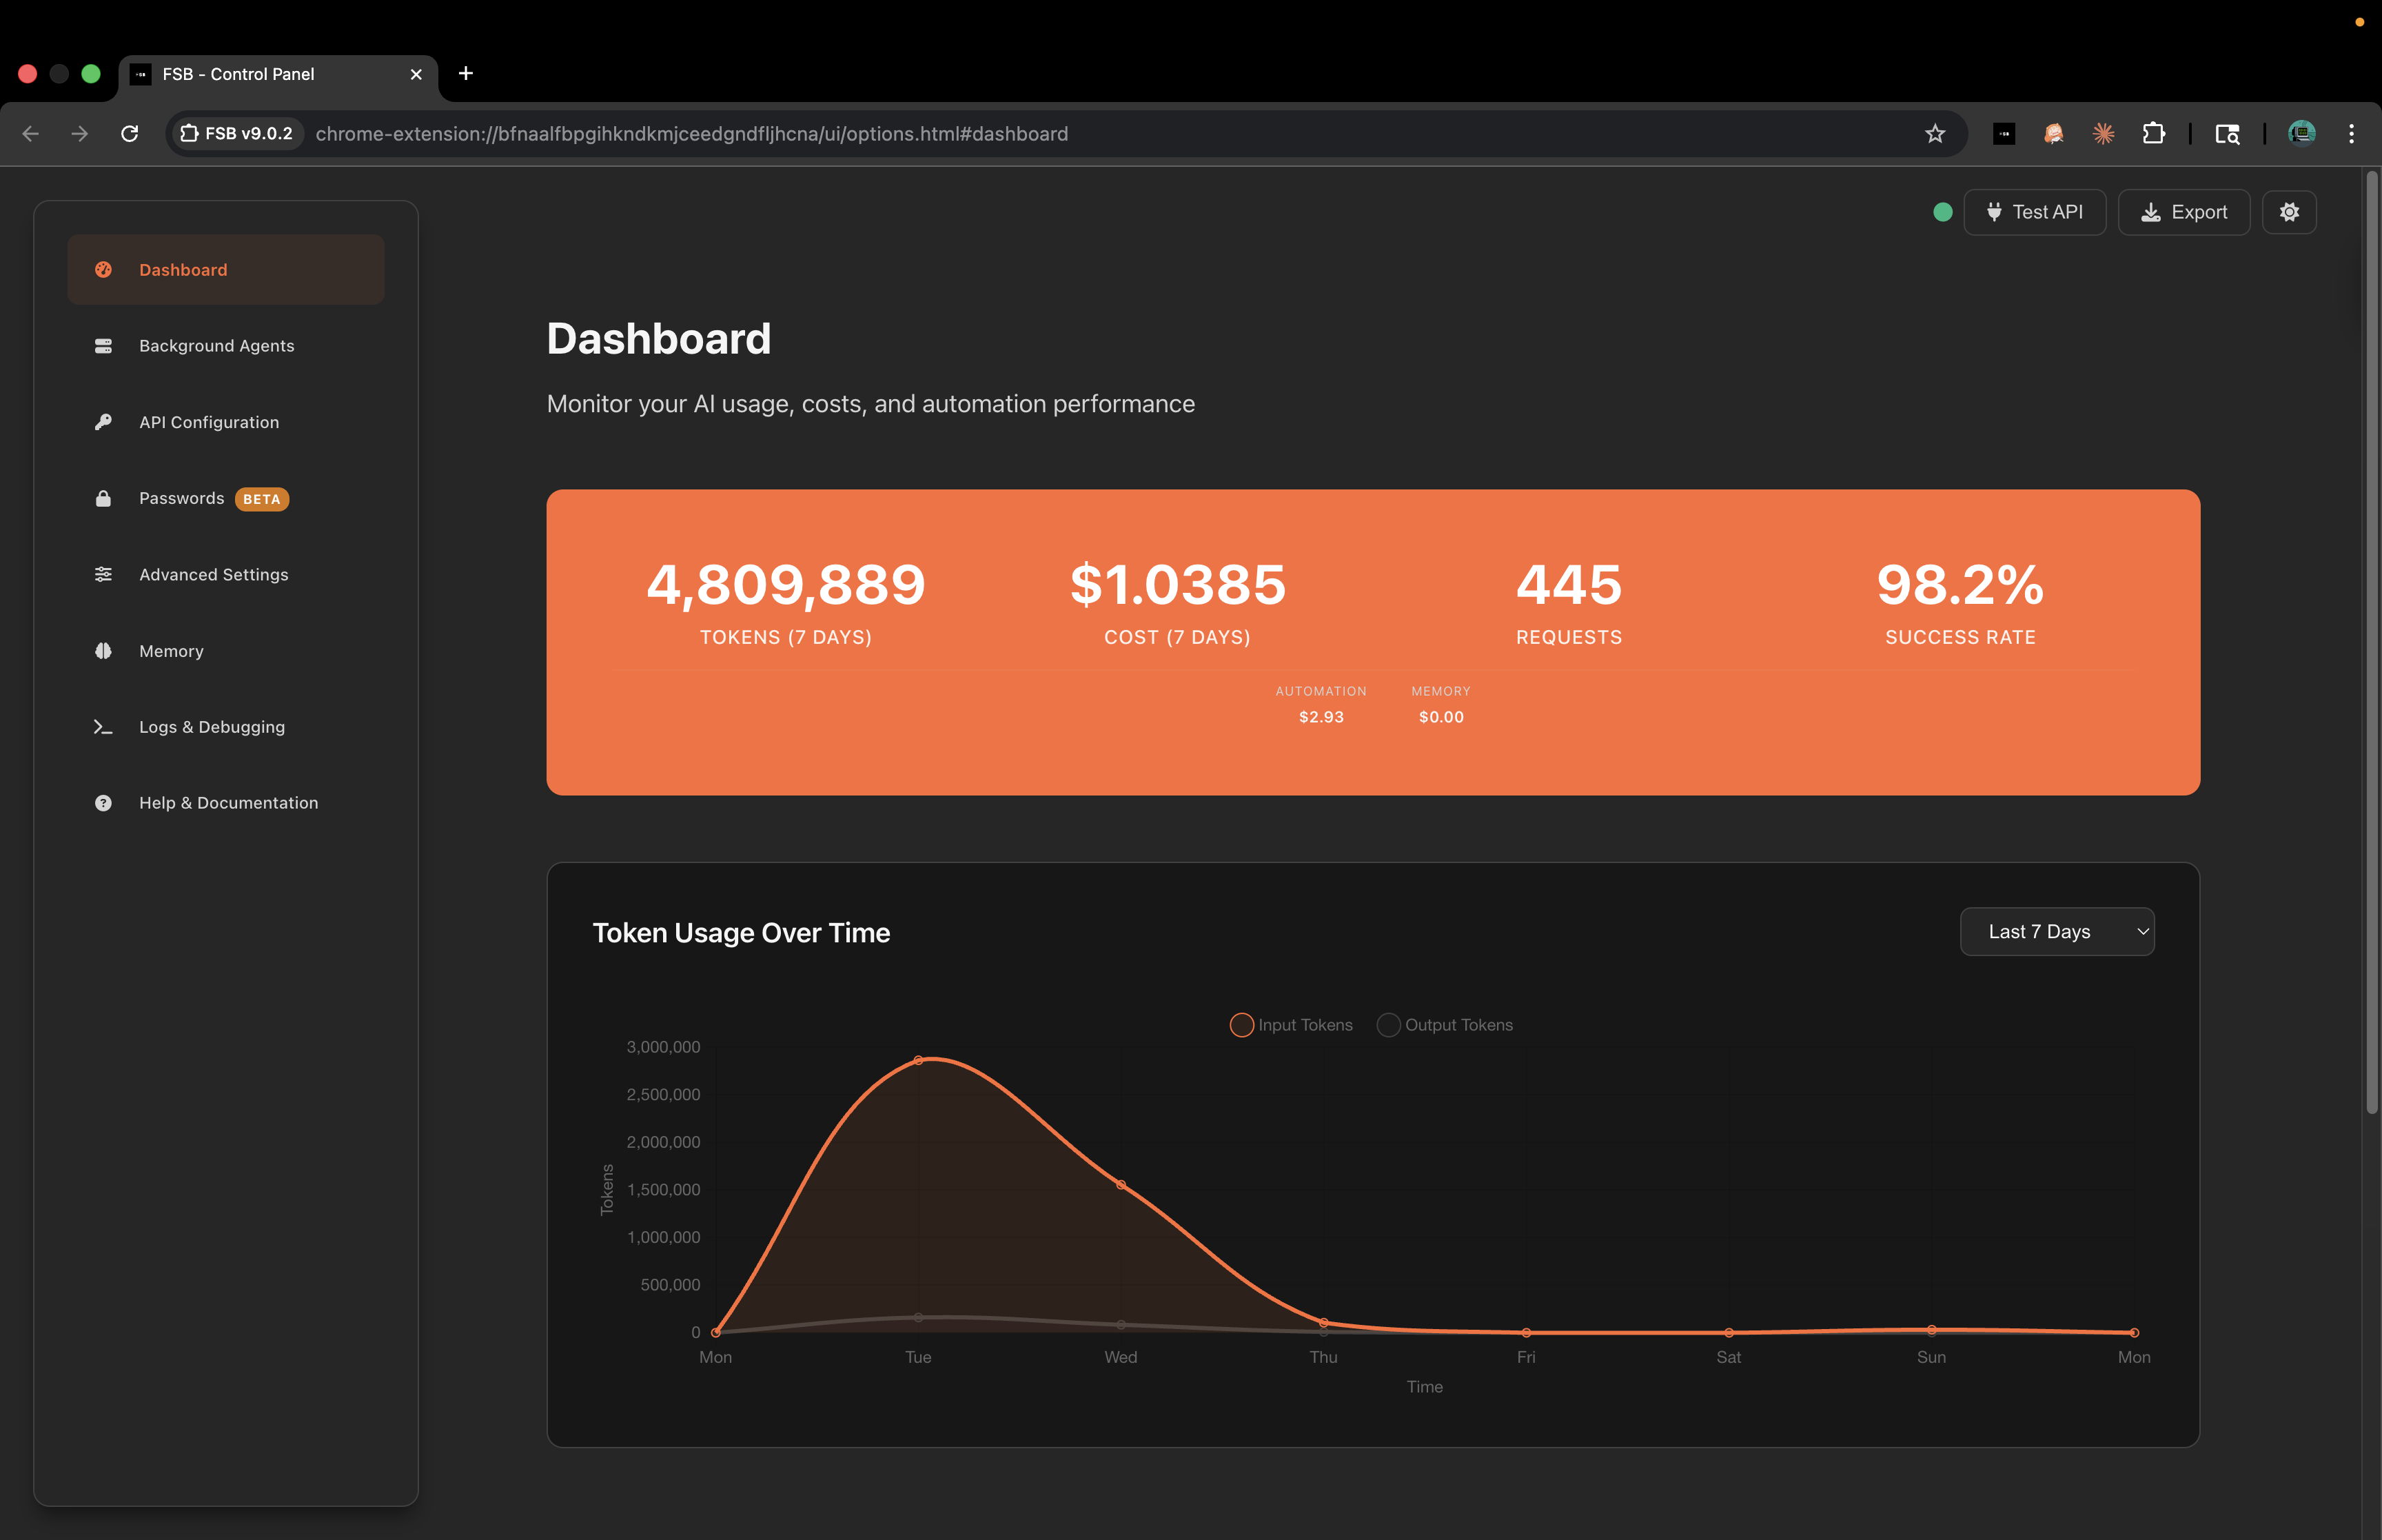Click the BETA badge next to Passwords
Image resolution: width=2382 pixels, height=1540 pixels.
pos(262,499)
